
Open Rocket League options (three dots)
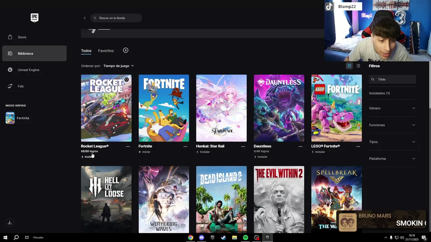tap(128, 147)
